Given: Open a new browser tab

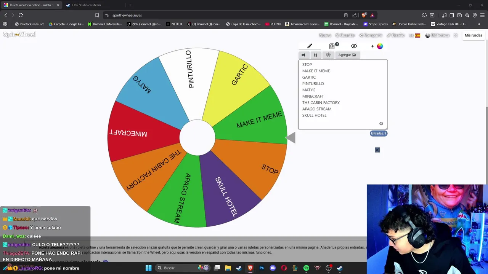Looking at the screenshot, I should pos(130,5).
